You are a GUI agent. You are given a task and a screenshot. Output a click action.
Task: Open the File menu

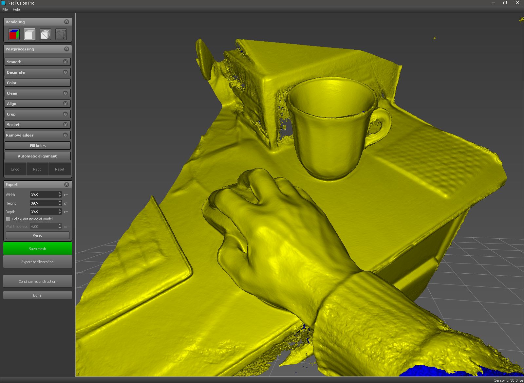[x=5, y=9]
